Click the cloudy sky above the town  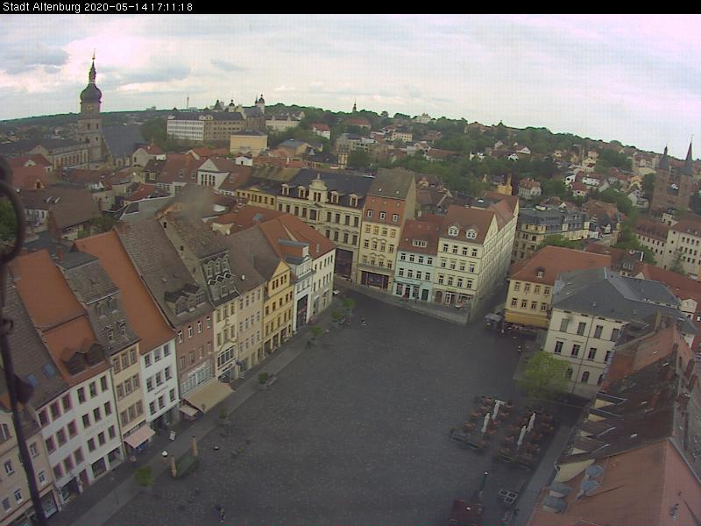[394, 61]
